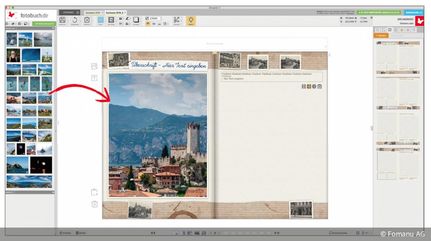Viewport: 431px width, 241px height.
Task: Click the stepper arrows beside 2,0mm
Action: [x=161, y=18]
